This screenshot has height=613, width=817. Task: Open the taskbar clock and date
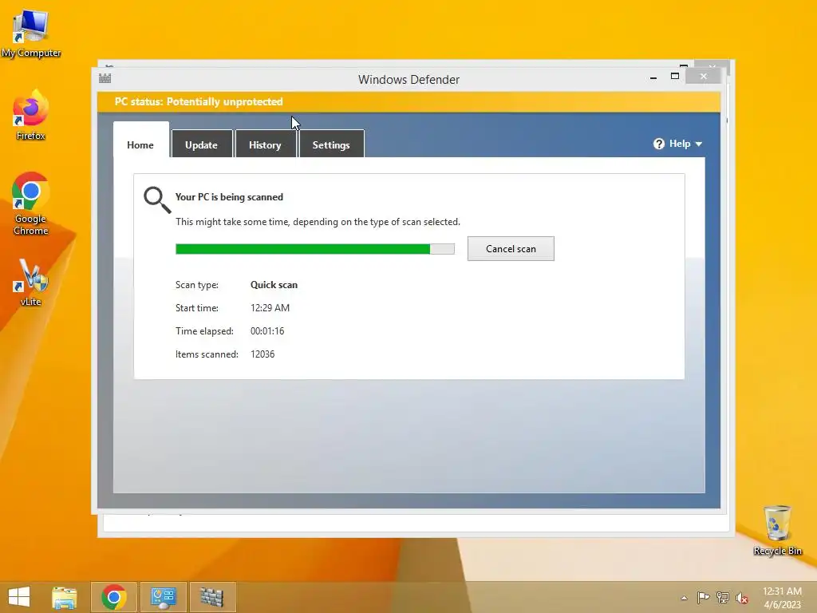[782, 598]
